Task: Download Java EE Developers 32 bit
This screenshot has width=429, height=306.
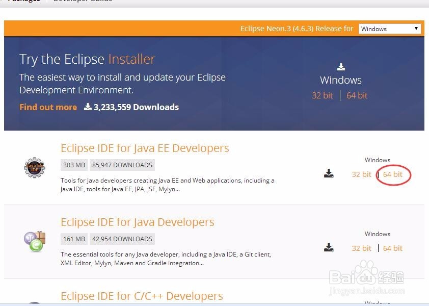Action: point(361,174)
